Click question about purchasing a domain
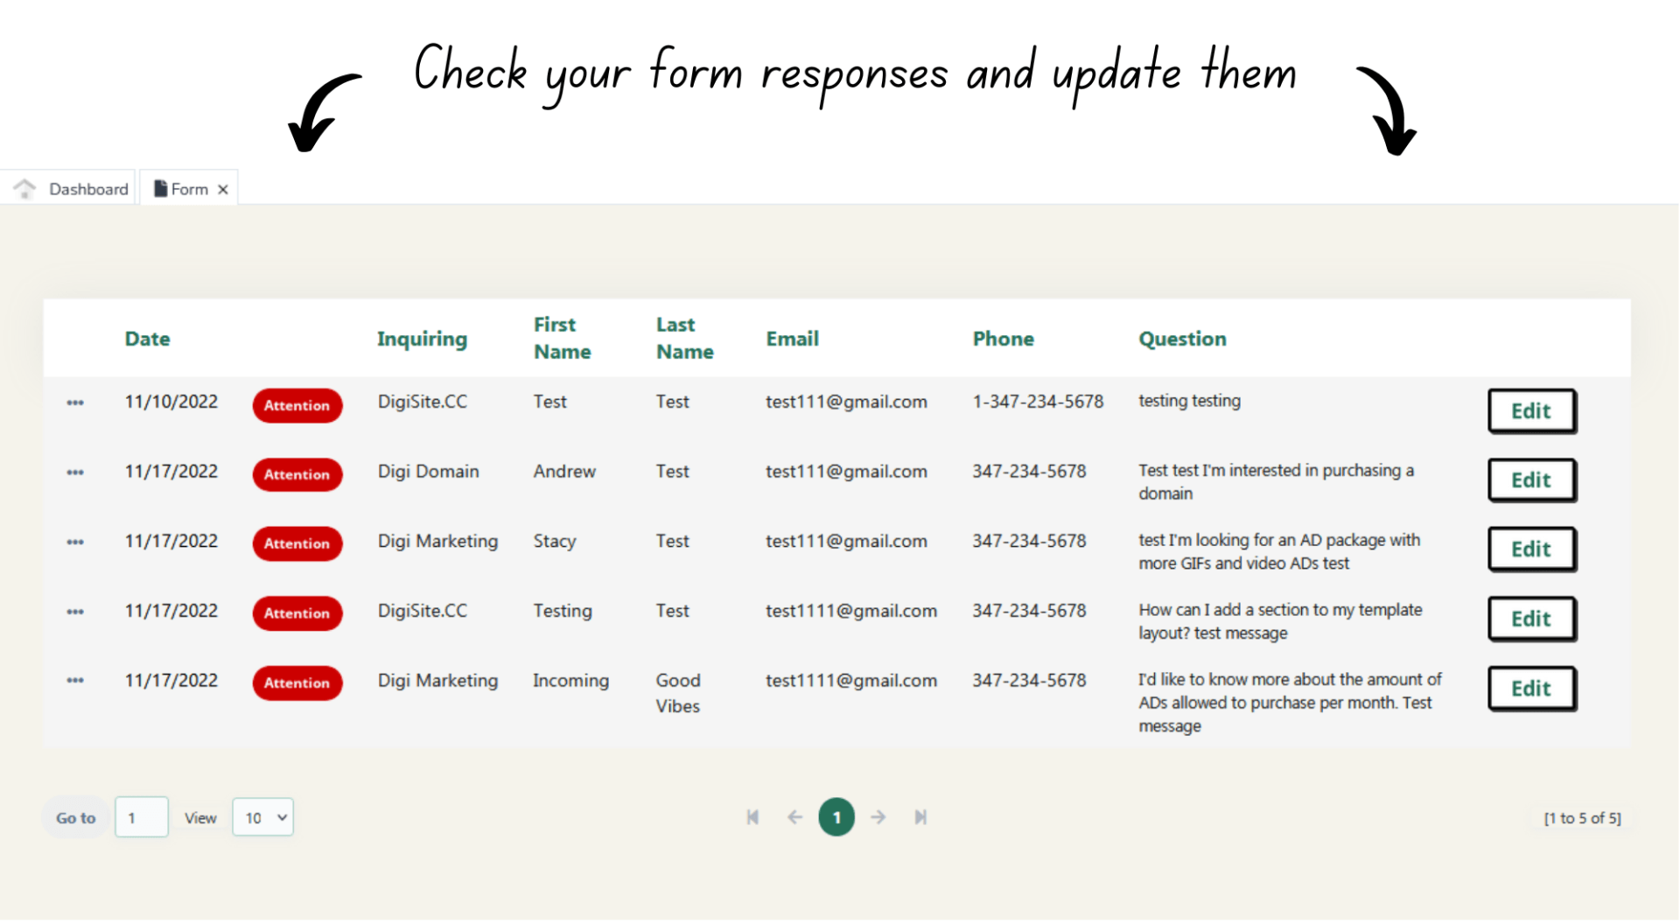The width and height of the screenshot is (1680, 924). pos(1276,482)
